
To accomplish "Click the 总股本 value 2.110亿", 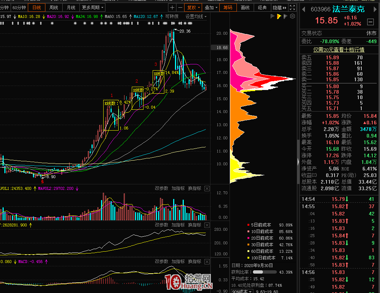I will (x=330, y=181).
